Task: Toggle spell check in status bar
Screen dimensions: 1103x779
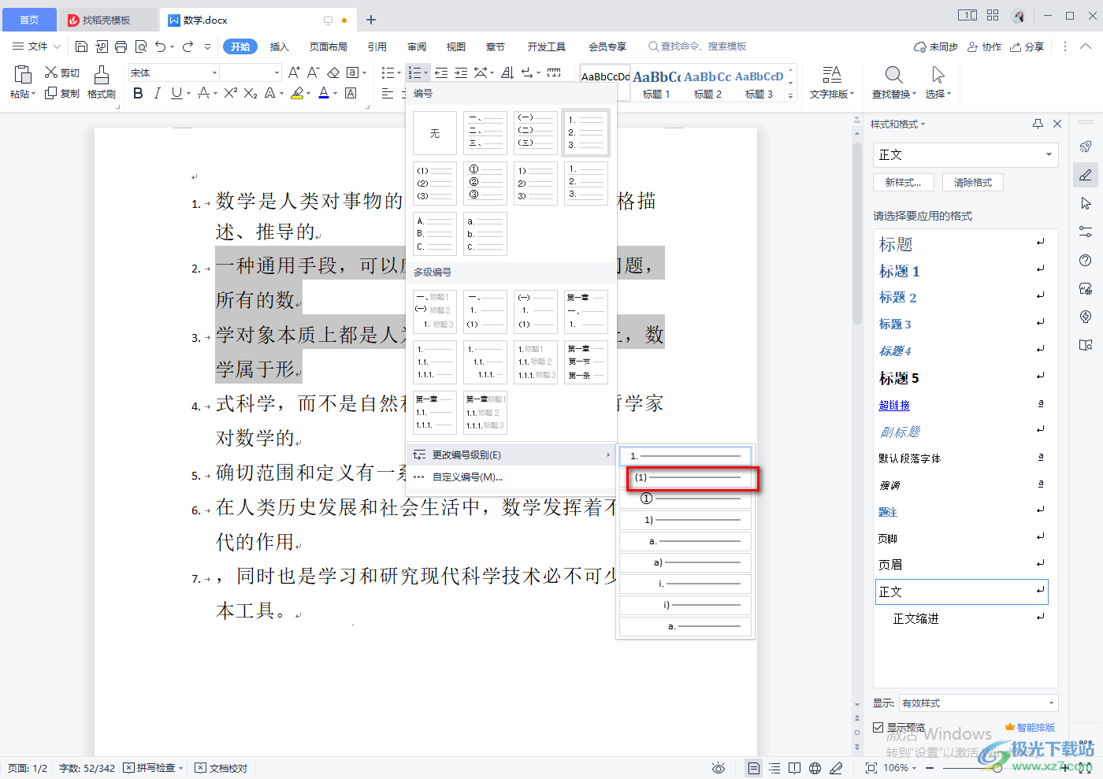Action: point(153,768)
